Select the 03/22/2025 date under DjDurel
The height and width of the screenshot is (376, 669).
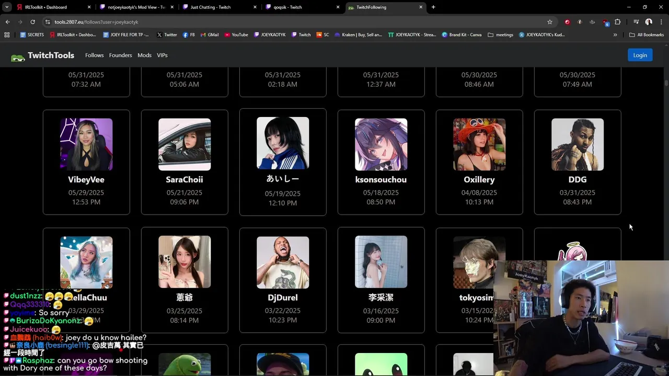click(x=283, y=311)
